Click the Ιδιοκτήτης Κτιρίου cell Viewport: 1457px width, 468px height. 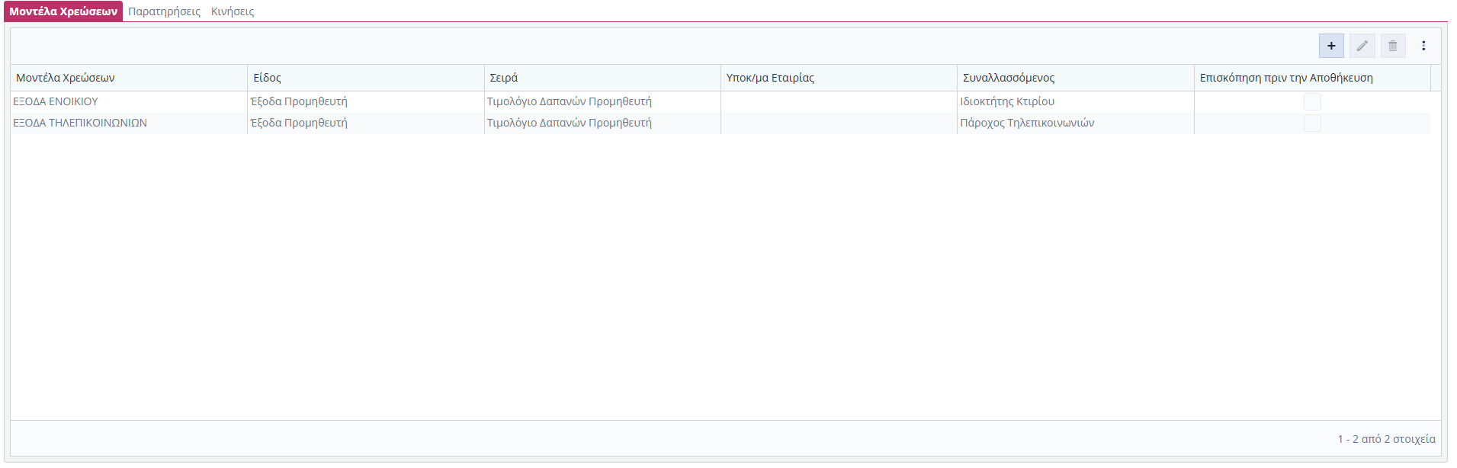(1007, 101)
